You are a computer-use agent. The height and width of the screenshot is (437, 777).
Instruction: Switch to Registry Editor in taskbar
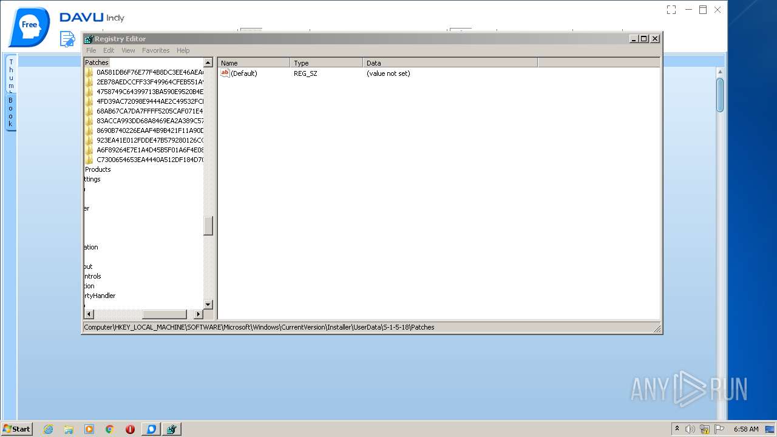(x=172, y=429)
